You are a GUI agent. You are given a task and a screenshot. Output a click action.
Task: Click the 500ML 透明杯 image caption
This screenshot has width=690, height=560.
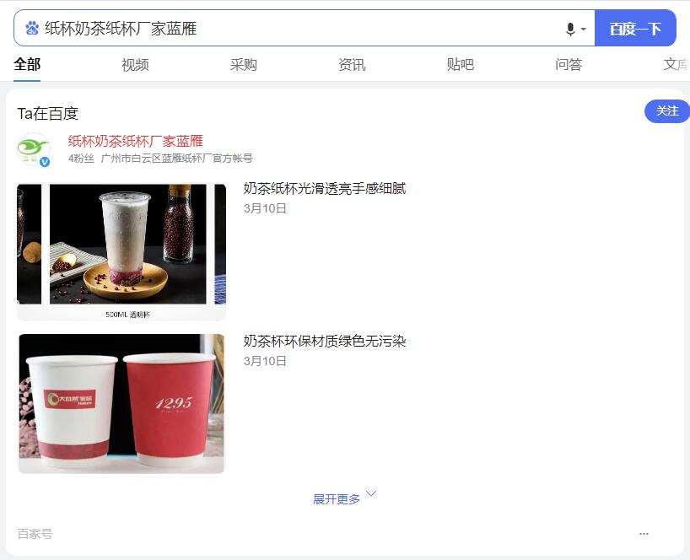click(x=127, y=315)
